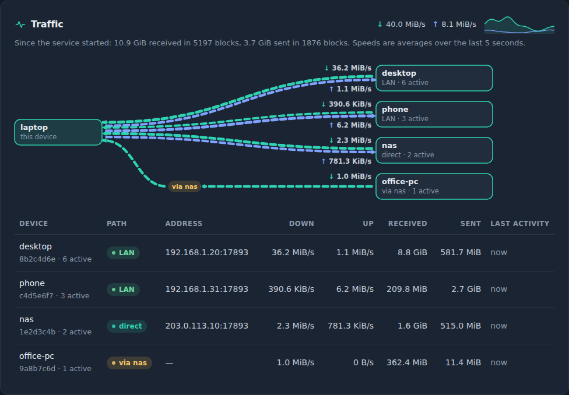Image resolution: width=569 pixels, height=395 pixels.
Task: Click the LAN path badge for phone
Action: (x=123, y=290)
